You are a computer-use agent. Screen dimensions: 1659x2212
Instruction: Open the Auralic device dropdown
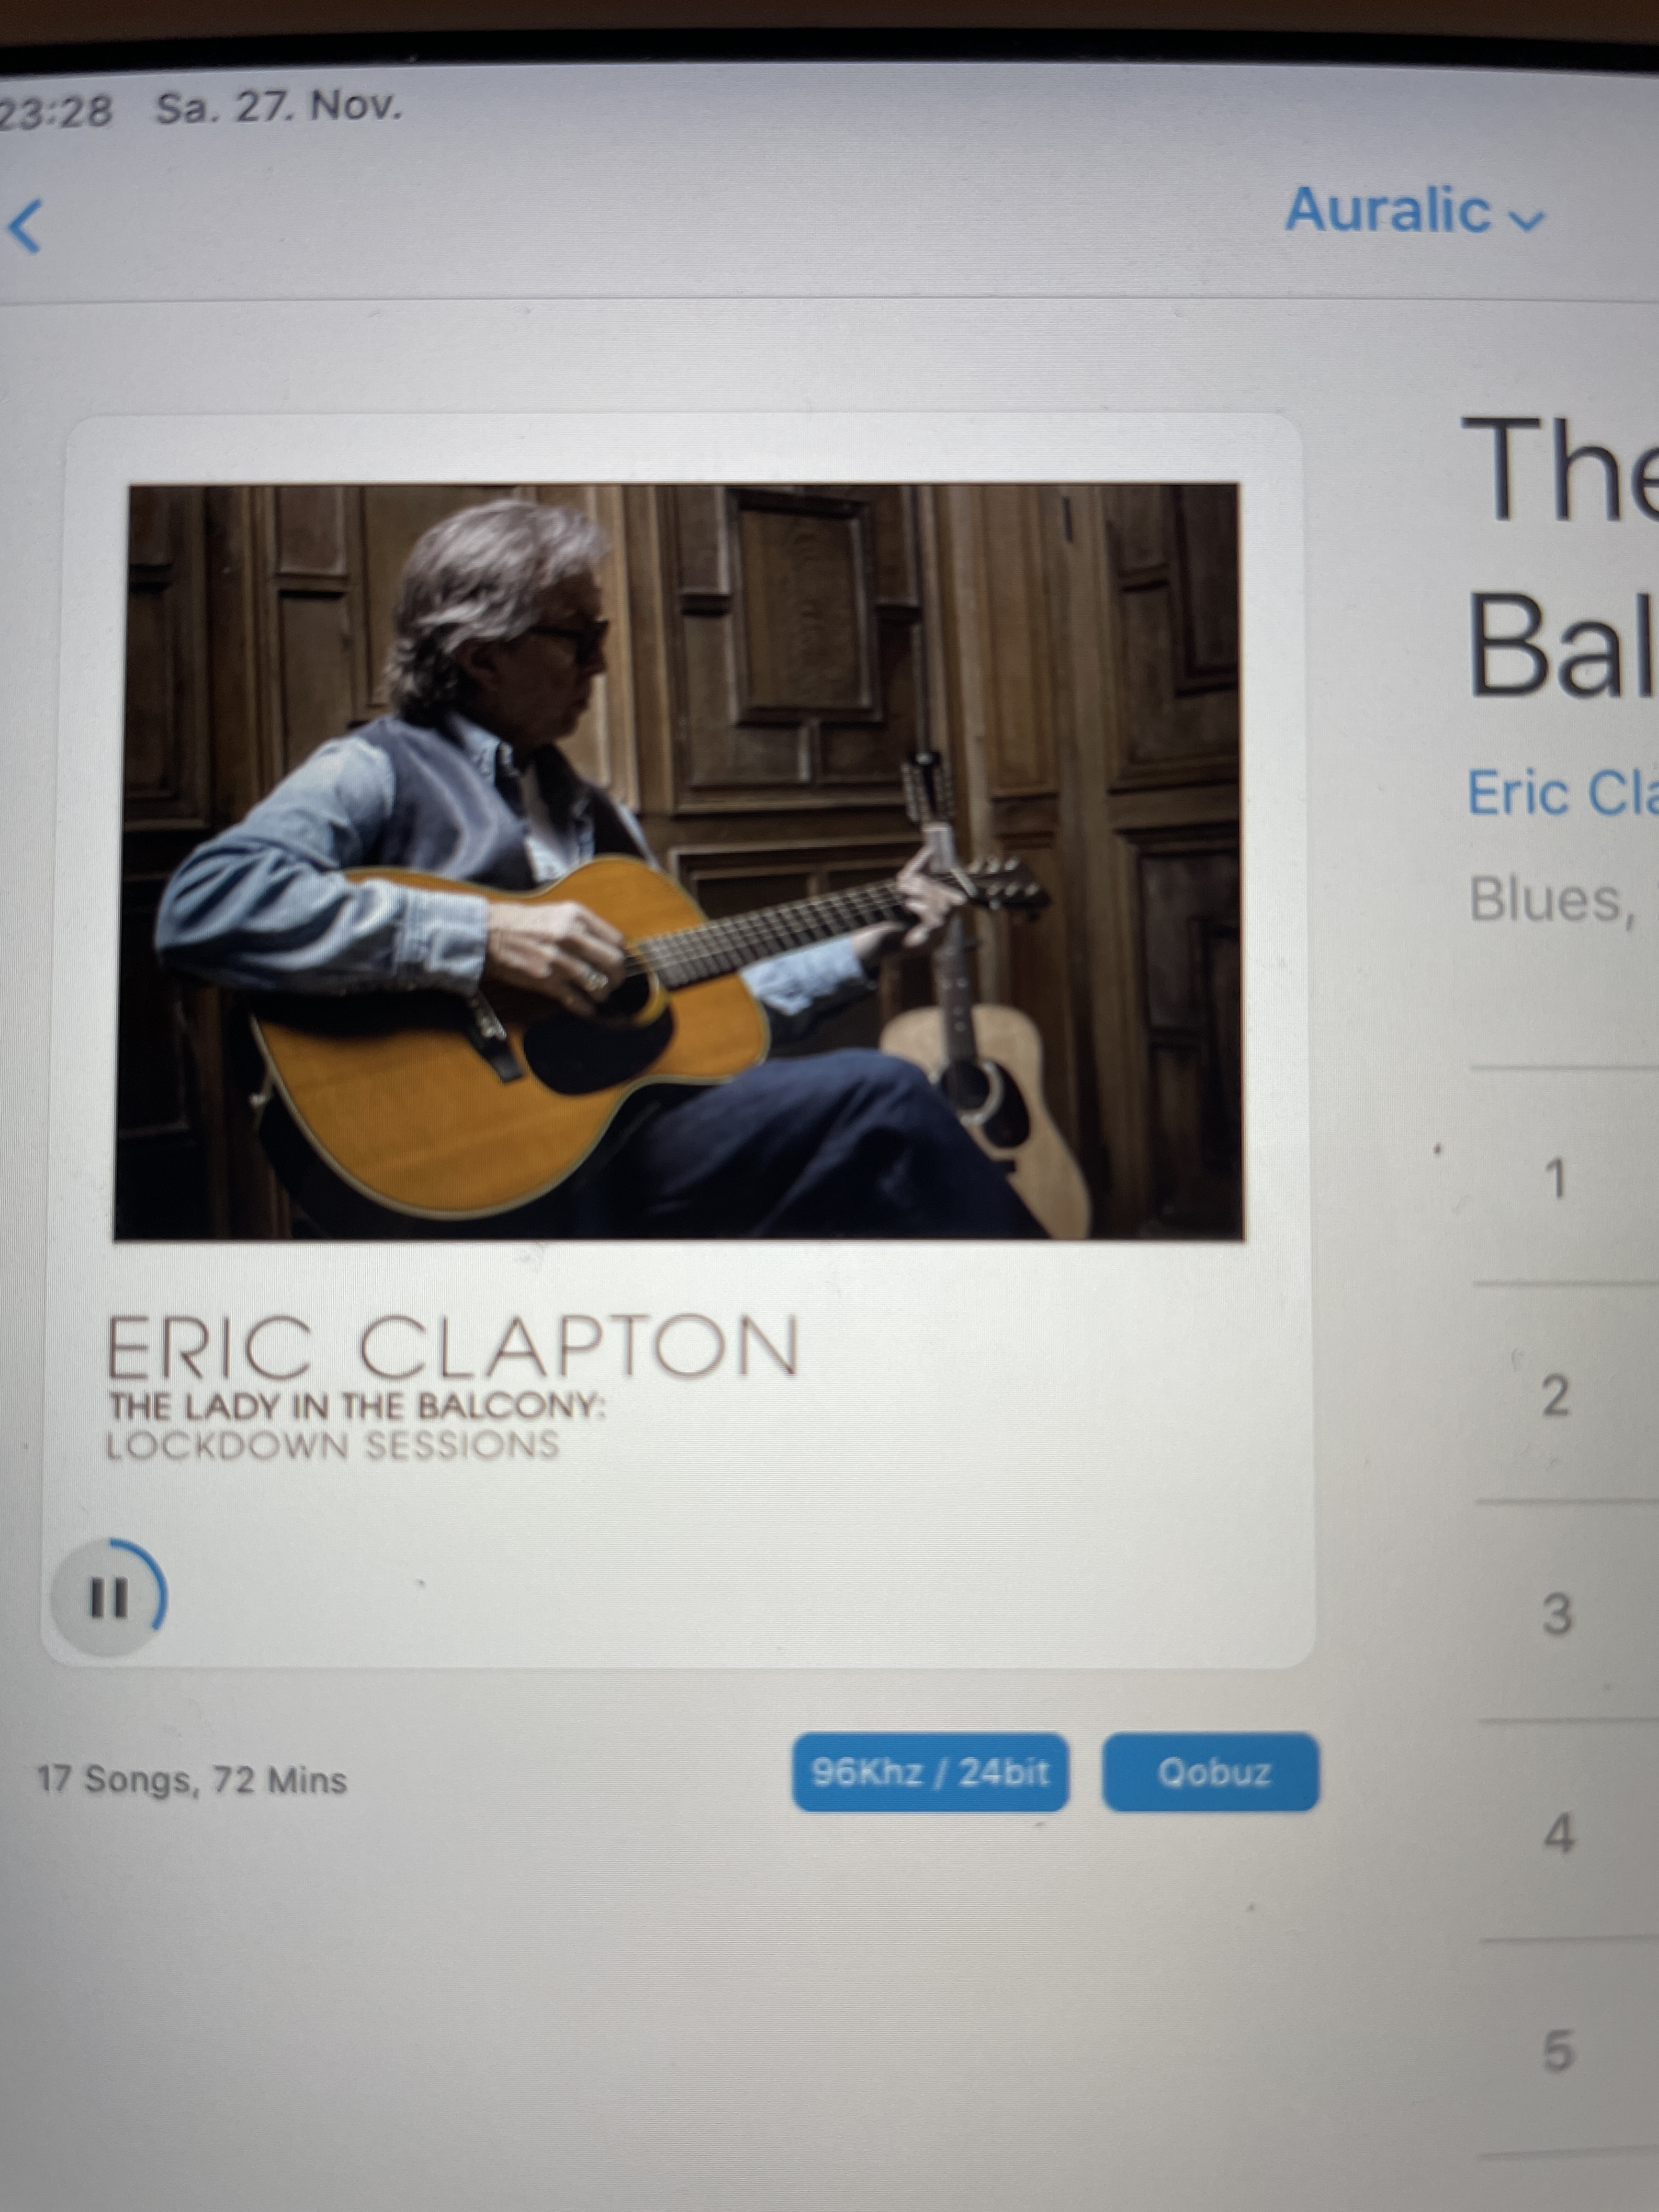click(1414, 211)
